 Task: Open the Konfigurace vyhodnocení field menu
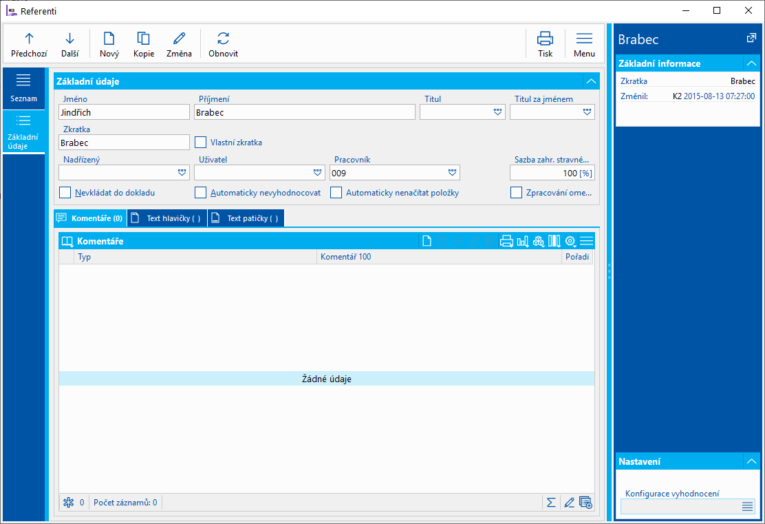point(747,506)
